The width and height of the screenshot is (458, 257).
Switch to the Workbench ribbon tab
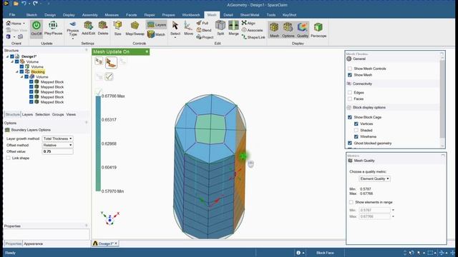(x=191, y=15)
